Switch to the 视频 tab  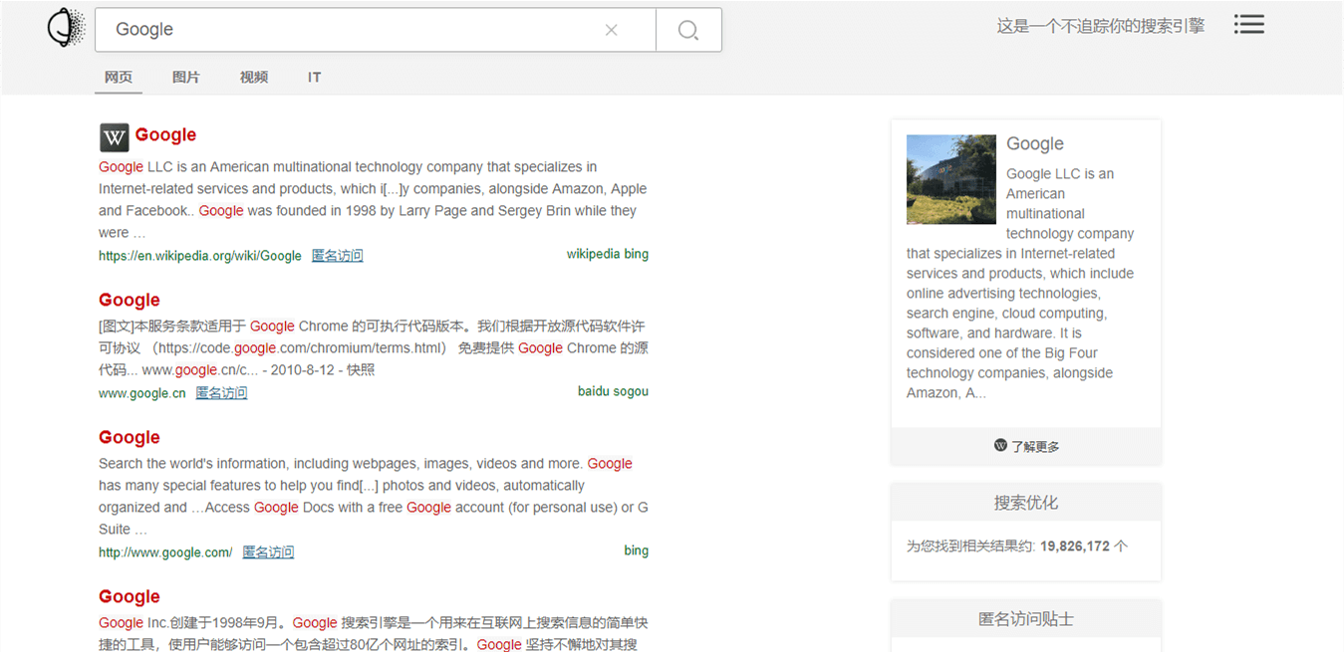254,78
